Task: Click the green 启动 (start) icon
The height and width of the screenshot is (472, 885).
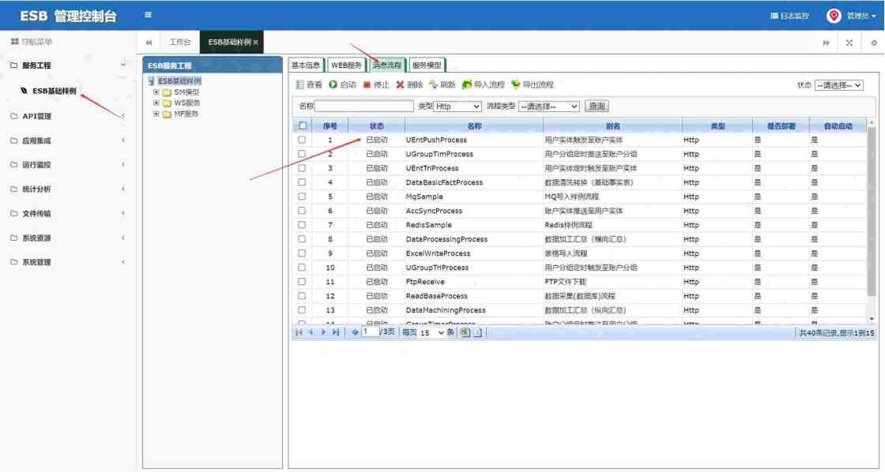Action: (x=333, y=84)
